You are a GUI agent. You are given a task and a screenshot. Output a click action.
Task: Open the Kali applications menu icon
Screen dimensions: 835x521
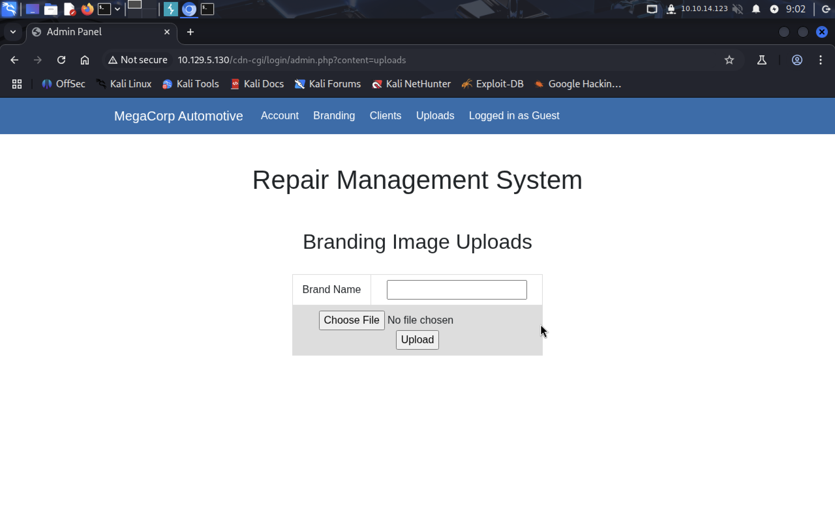(x=9, y=9)
